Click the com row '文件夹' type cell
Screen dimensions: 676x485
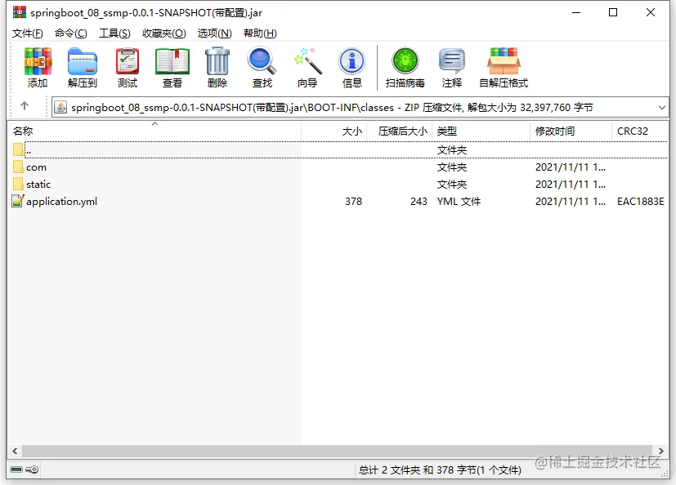[452, 167]
